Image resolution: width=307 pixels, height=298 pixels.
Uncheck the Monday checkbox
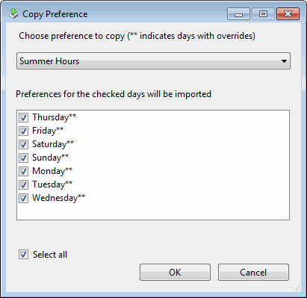point(23,171)
